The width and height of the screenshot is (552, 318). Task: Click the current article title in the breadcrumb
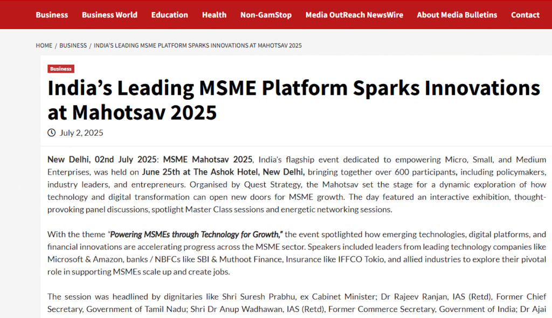(x=197, y=45)
